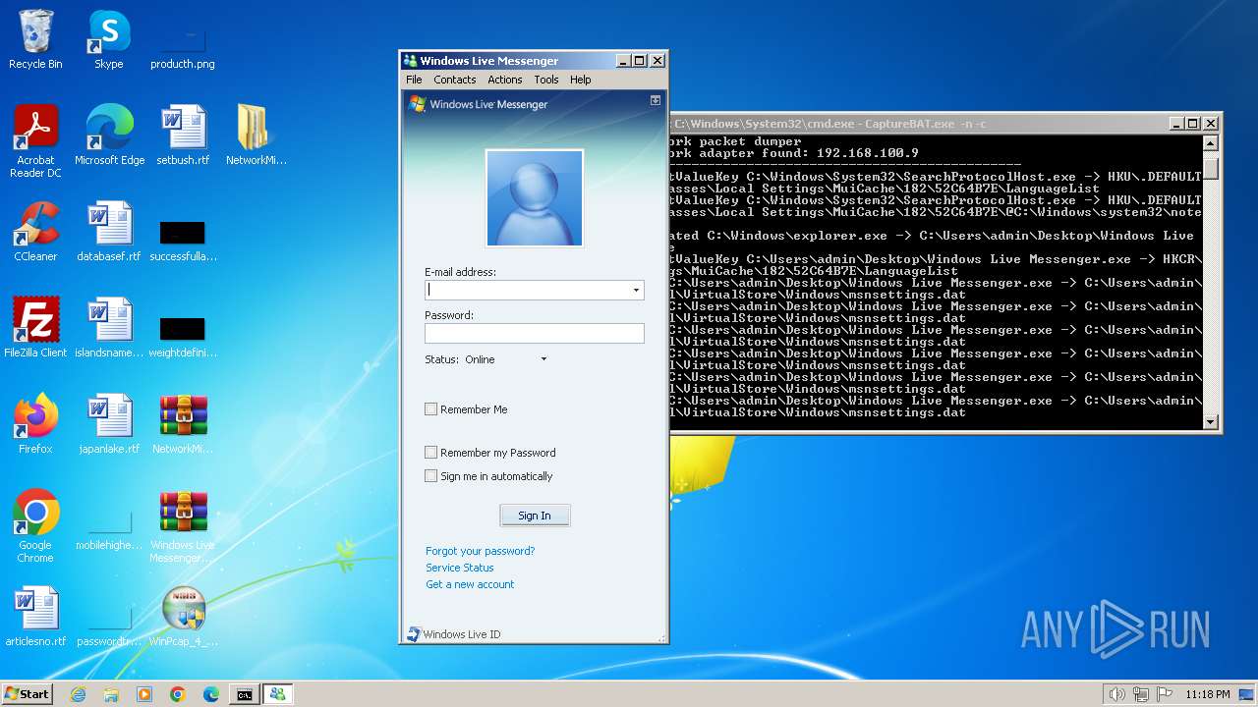
Task: Select the databasef.rtf document icon
Action: click(109, 231)
